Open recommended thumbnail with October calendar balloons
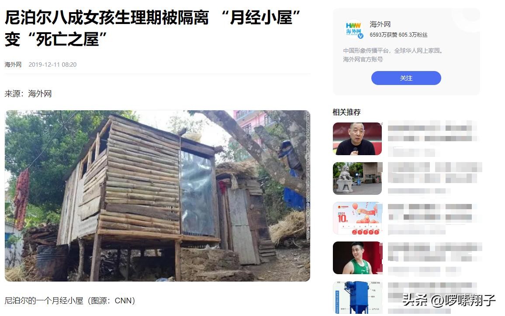The width and height of the screenshot is (505, 316). coord(357,218)
